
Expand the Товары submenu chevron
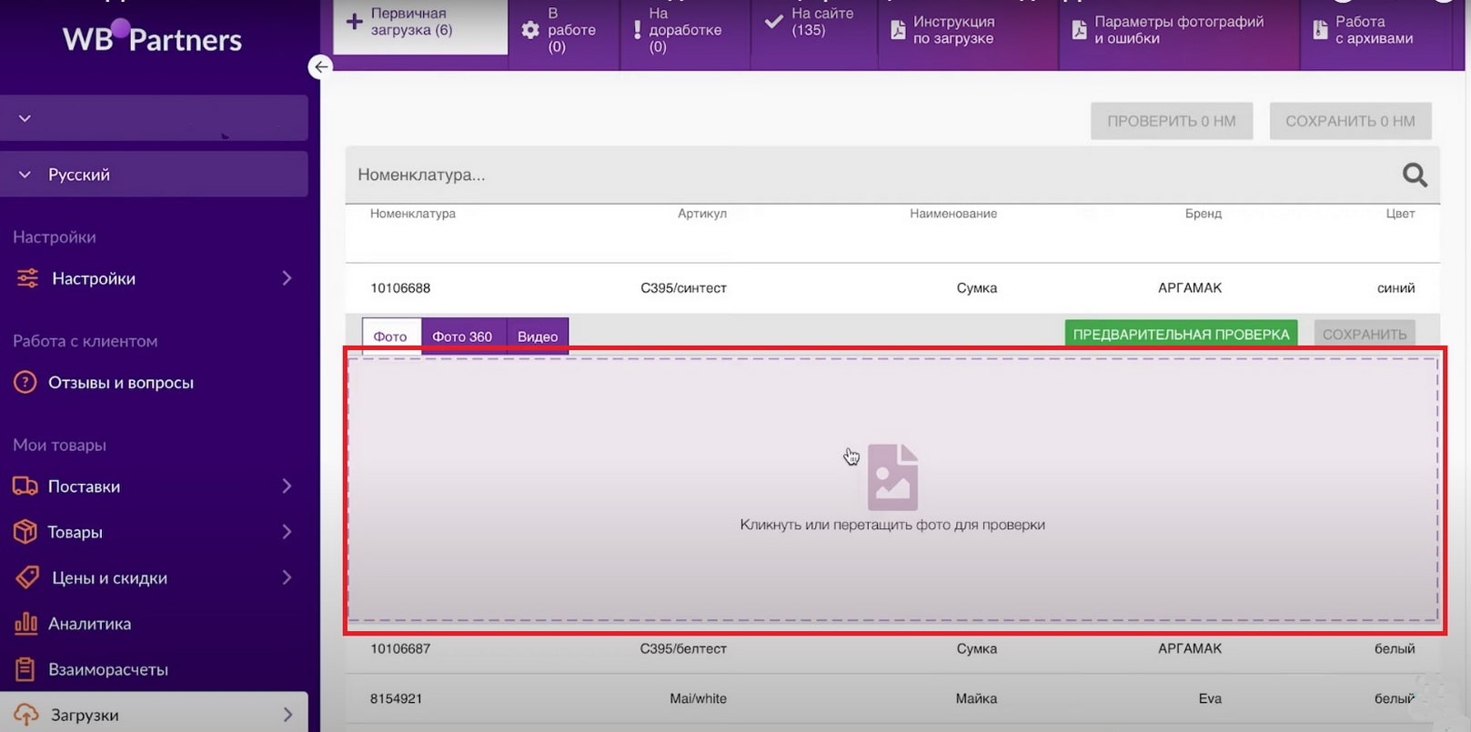click(287, 531)
